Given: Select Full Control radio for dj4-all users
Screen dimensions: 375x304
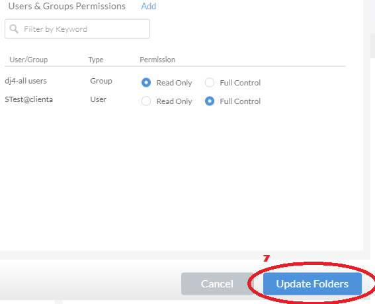Looking at the screenshot, I should pos(210,83).
